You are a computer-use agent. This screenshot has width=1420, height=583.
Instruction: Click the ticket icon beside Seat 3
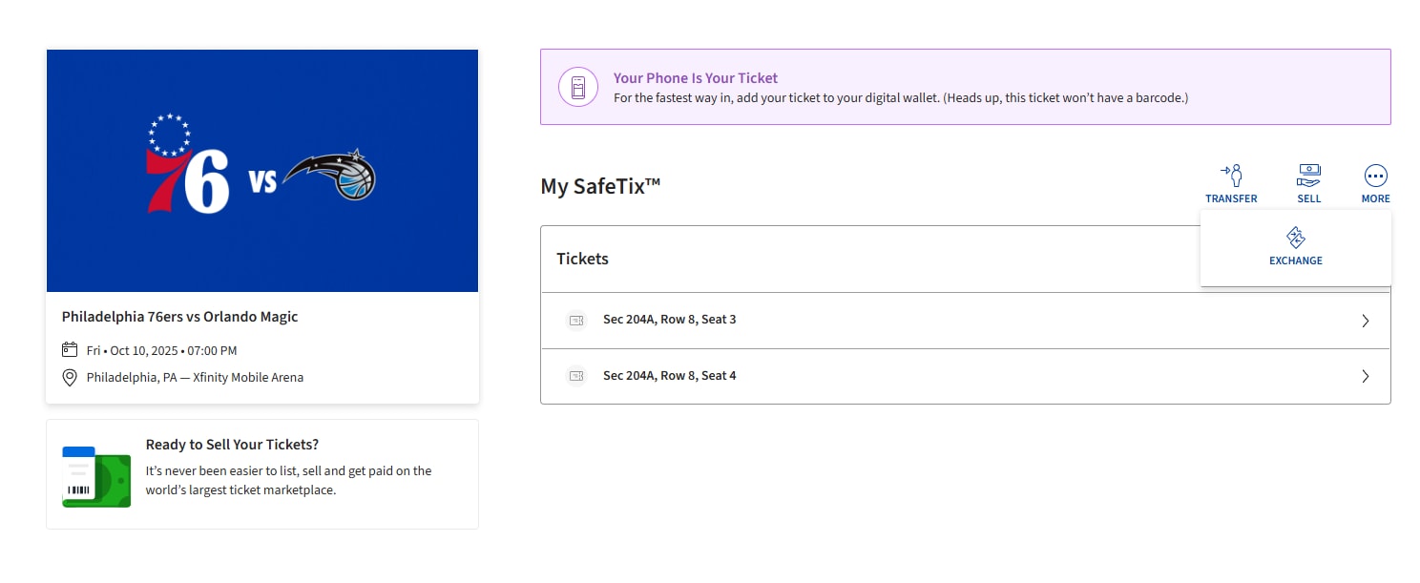575,321
